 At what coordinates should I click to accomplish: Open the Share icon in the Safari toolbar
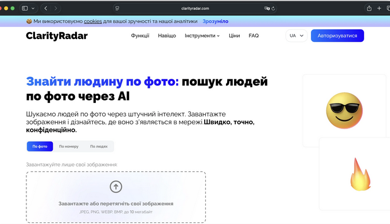coord(369,8)
